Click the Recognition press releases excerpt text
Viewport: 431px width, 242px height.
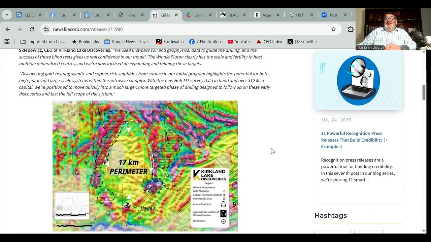pyautogui.click(x=358, y=170)
